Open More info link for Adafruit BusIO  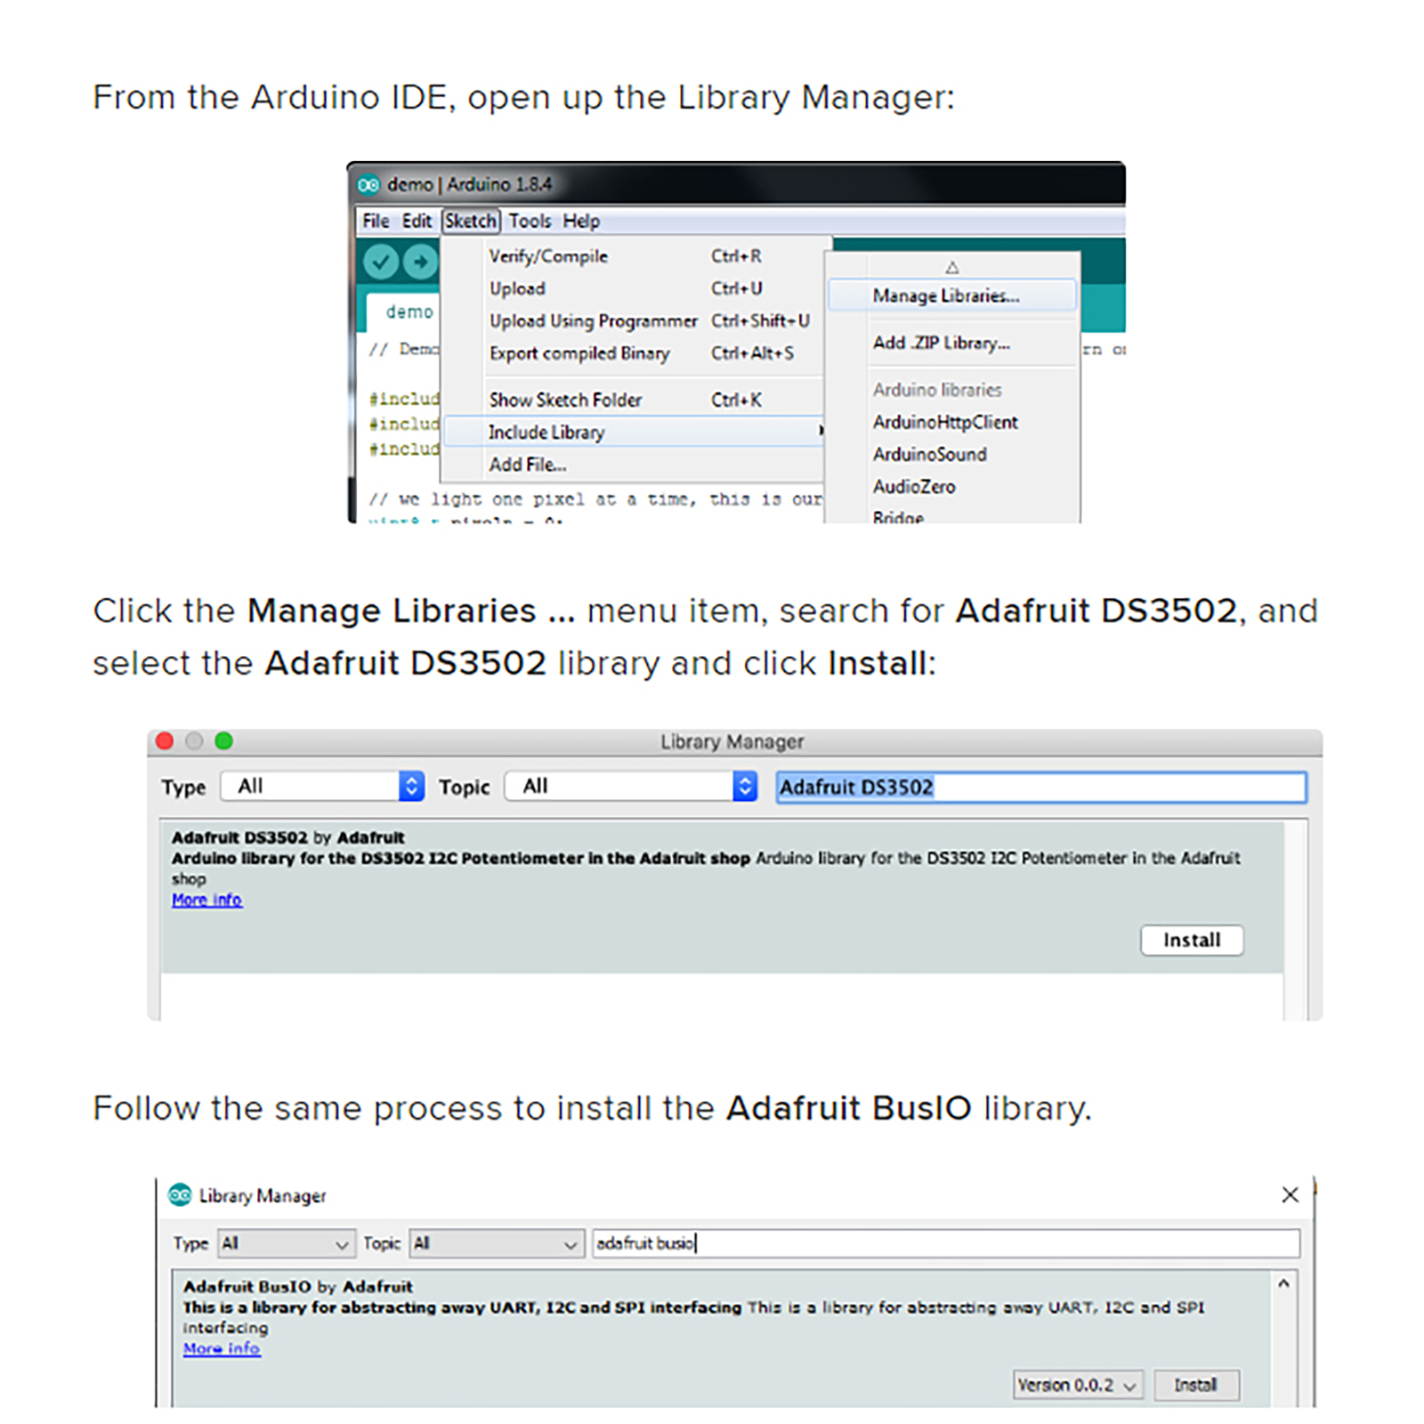coord(222,1348)
